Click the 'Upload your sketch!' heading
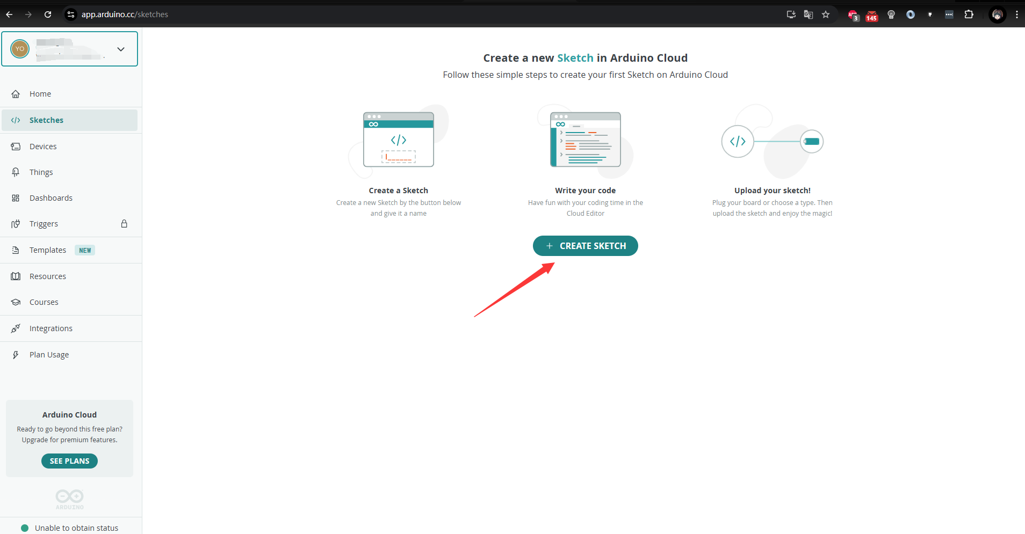 [x=773, y=191]
